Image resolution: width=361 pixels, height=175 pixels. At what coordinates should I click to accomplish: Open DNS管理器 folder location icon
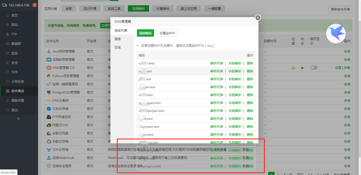(x=293, y=68)
